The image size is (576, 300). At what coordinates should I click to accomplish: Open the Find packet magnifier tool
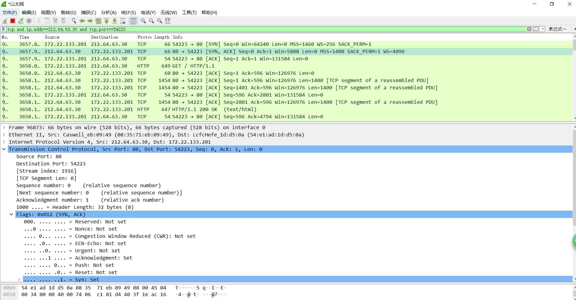click(x=74, y=21)
